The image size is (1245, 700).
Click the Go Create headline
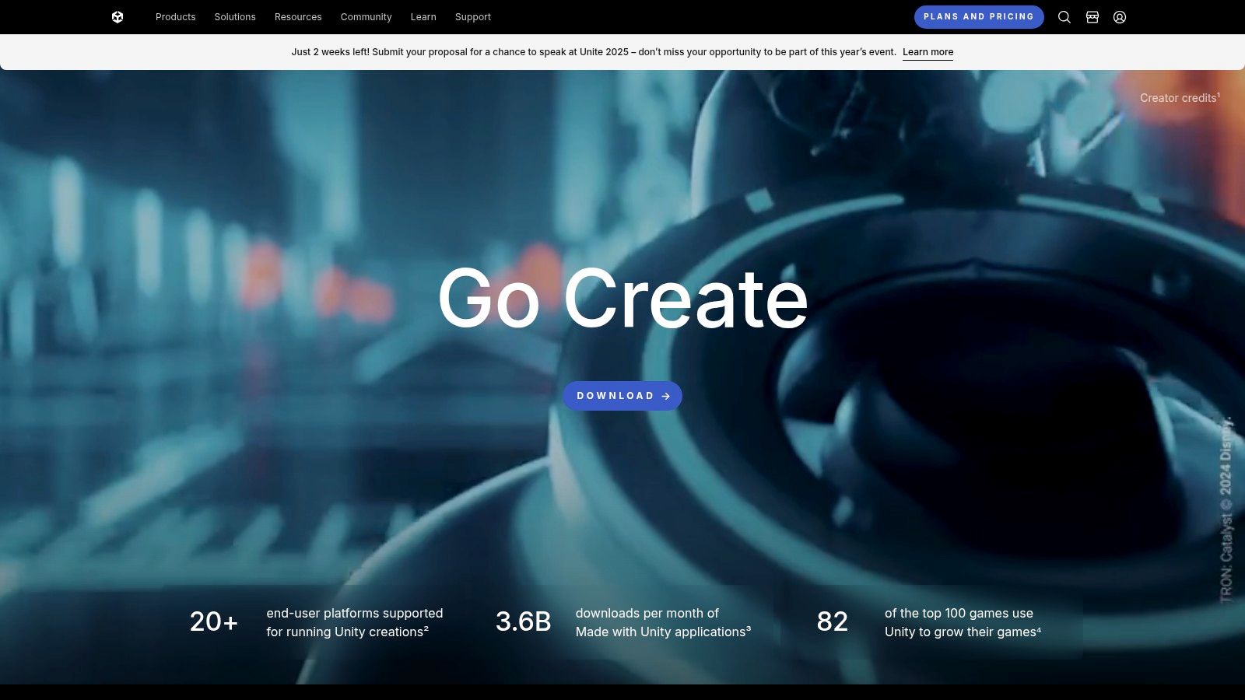622,299
